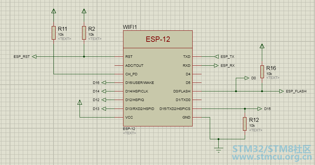Viewport: 315px width, 165px height.
Task: Select the R2 resistor symbol
Action: 84,32
